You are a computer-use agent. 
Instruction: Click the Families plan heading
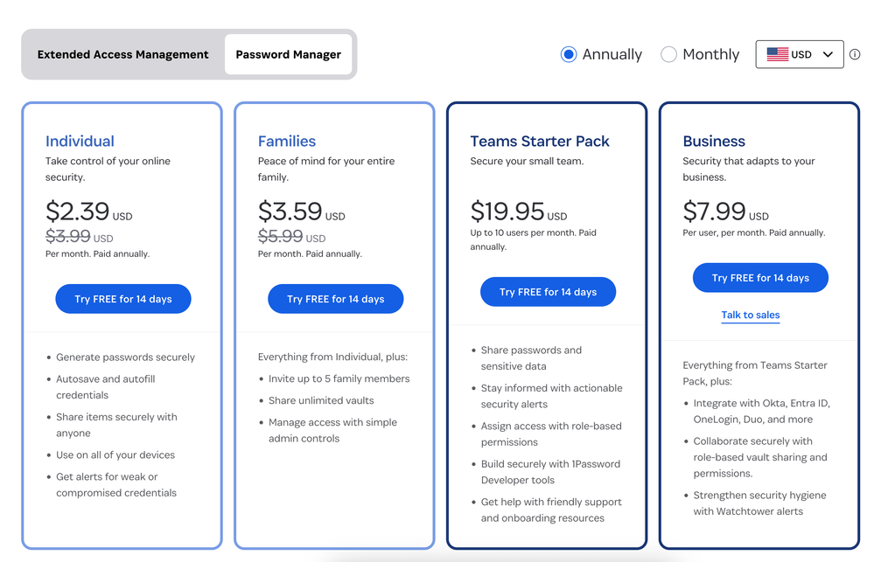pos(287,141)
